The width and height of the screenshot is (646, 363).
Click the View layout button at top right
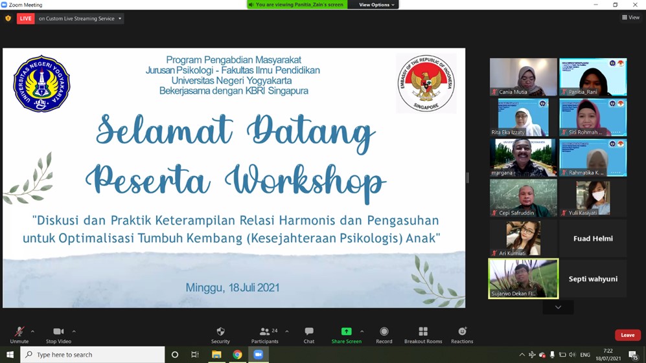coord(630,17)
